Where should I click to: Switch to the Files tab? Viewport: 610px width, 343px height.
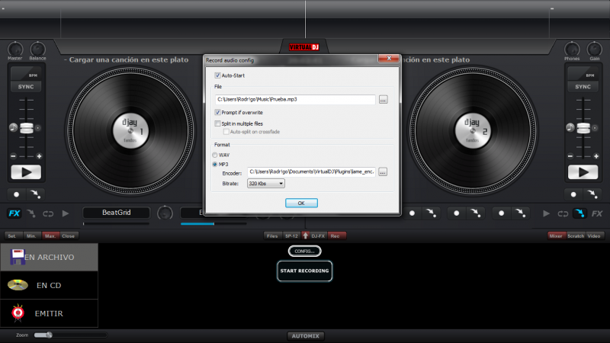pos(272,236)
